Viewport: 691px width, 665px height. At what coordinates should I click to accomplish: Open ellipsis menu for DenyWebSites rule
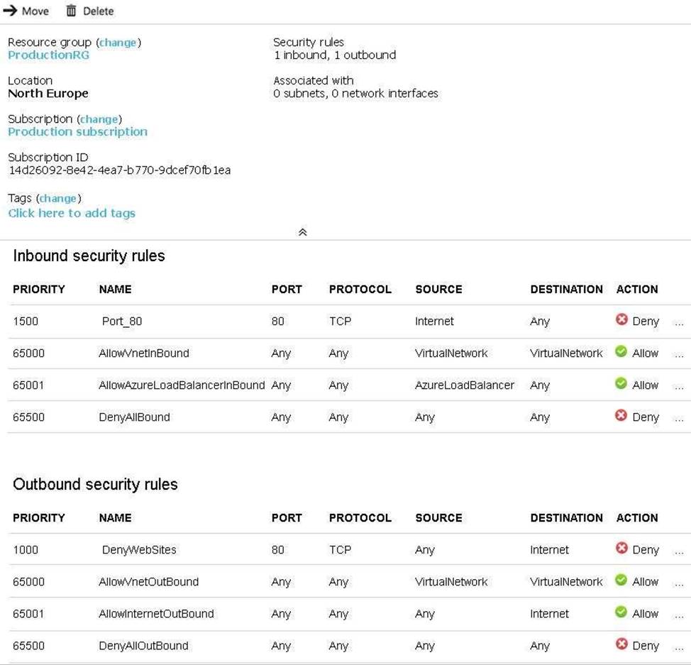679,551
